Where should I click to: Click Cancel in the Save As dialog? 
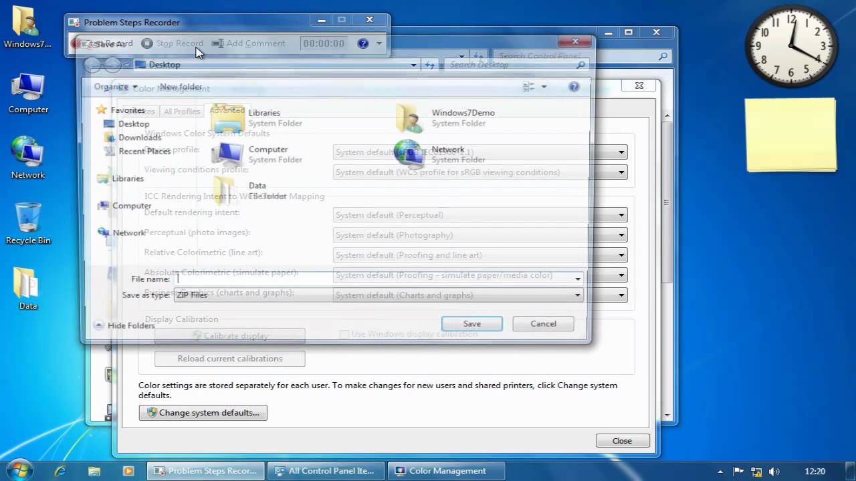[543, 323]
